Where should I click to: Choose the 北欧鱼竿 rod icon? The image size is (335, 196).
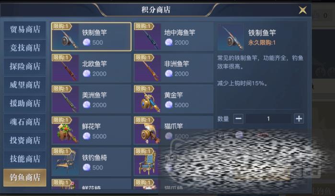pos(65,68)
